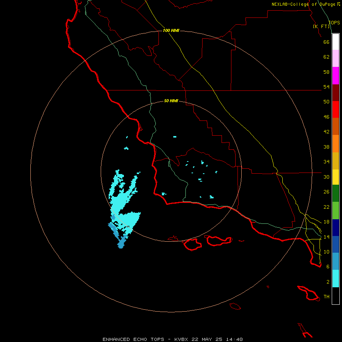342x342 pixels.
Task: Click legend value 38
Action: 326,147
